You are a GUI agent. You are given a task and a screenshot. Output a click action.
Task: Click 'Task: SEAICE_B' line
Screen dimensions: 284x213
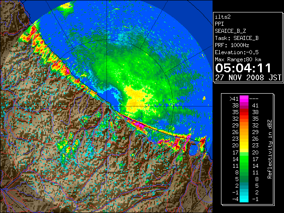[x=237, y=38]
